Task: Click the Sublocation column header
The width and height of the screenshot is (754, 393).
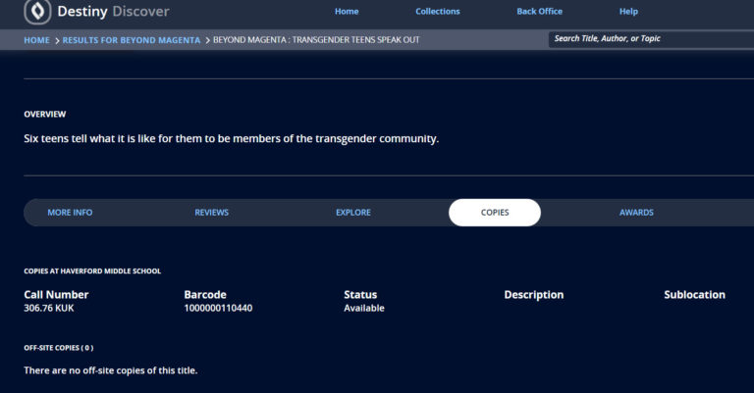Action: tap(695, 295)
